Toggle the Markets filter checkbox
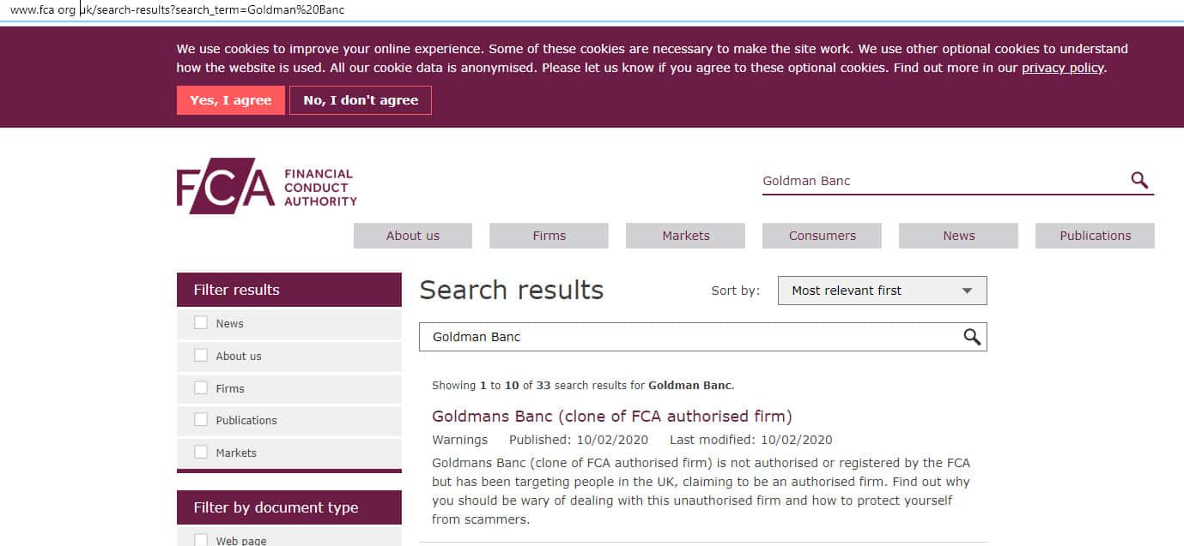The image size is (1184, 546). point(201,453)
